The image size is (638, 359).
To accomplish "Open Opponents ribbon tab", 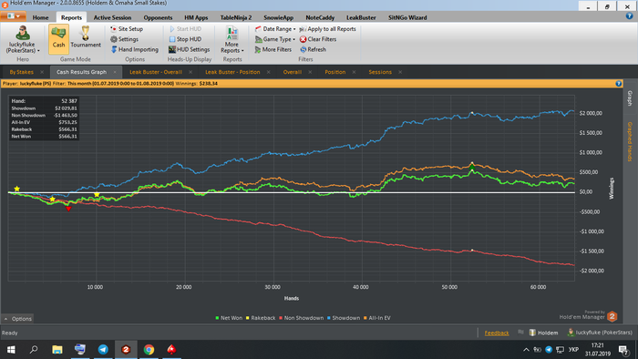I will point(158,17).
